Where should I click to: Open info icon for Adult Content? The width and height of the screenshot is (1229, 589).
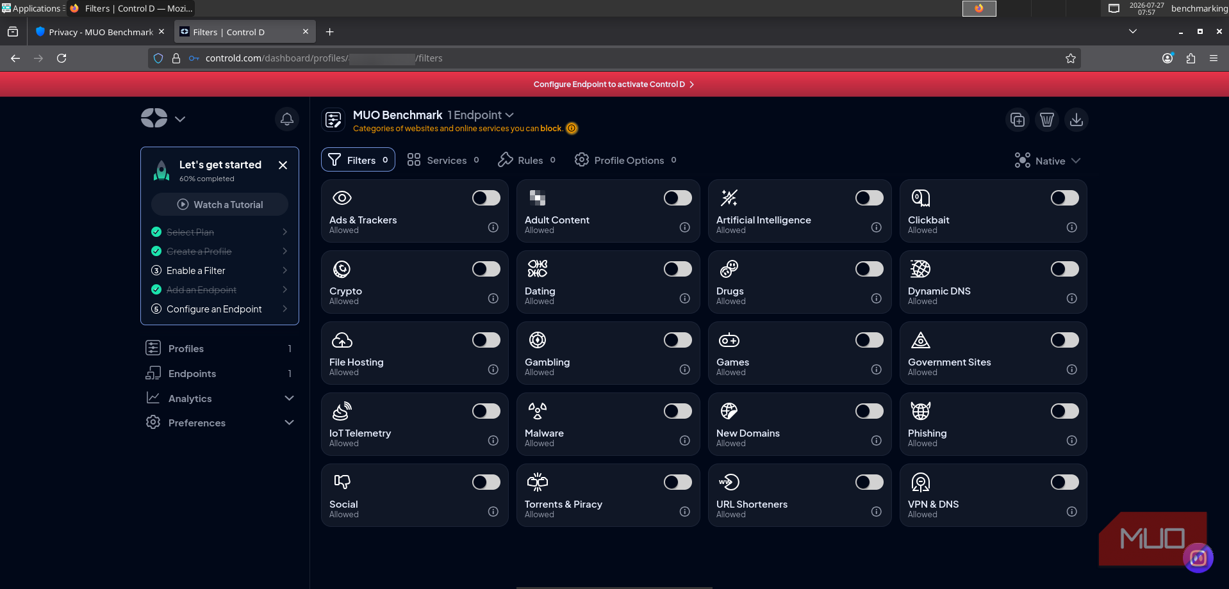[x=685, y=227]
